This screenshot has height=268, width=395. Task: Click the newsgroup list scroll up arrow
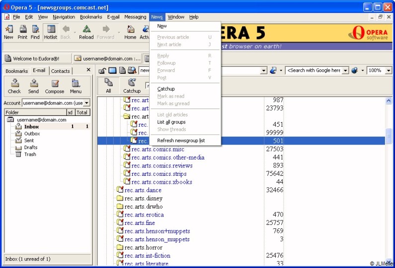click(x=389, y=101)
